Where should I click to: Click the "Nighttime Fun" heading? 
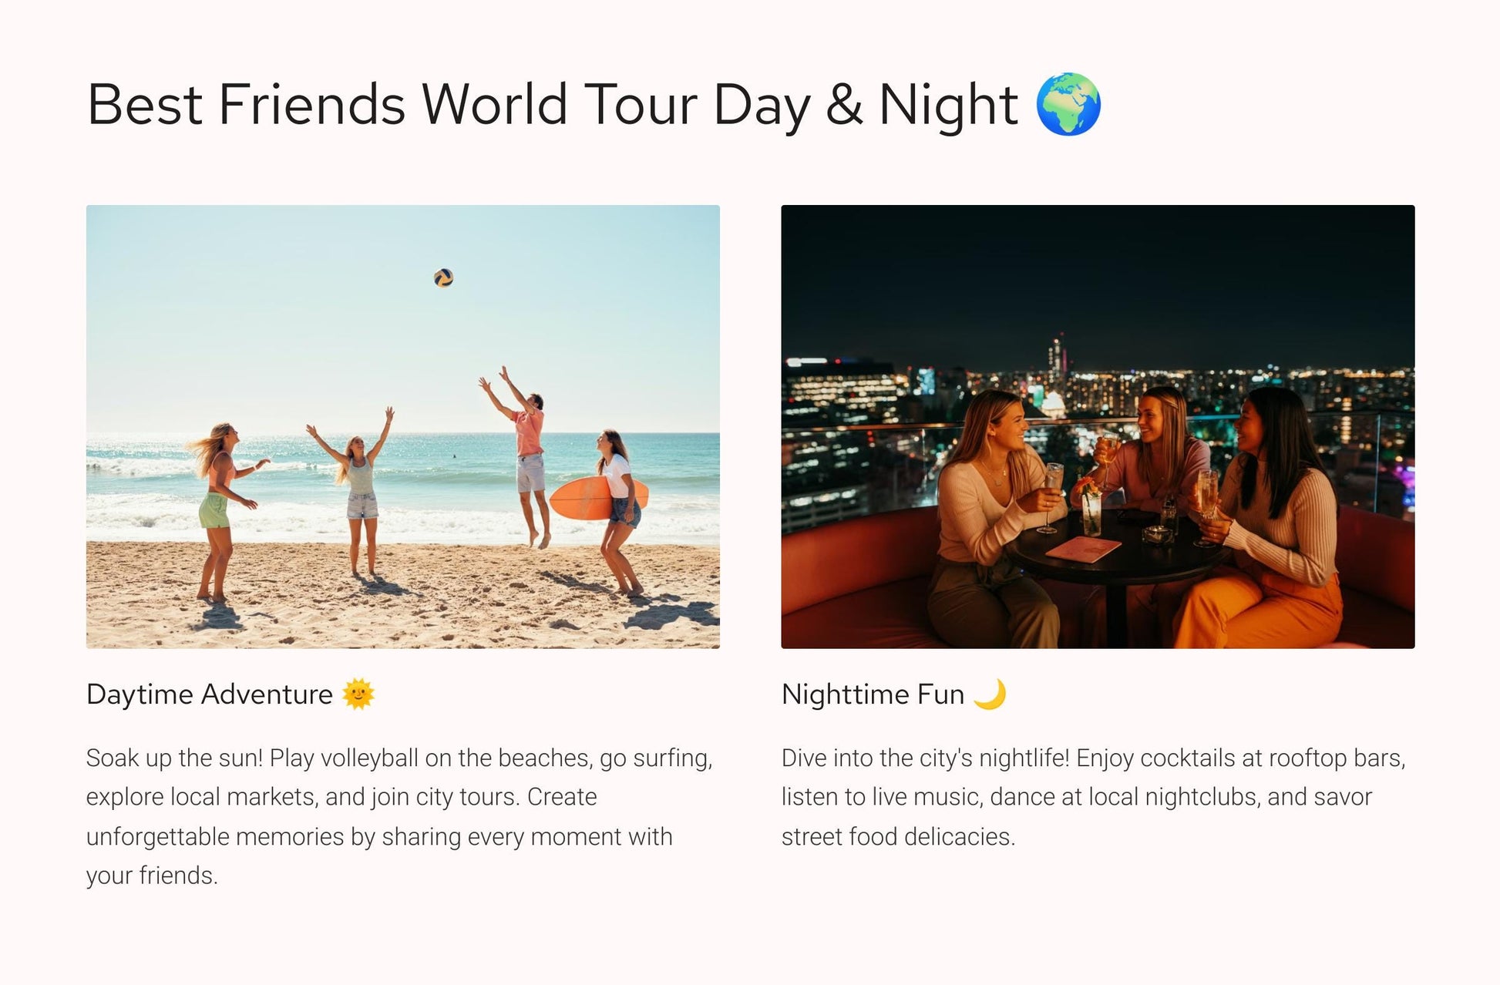[873, 694]
